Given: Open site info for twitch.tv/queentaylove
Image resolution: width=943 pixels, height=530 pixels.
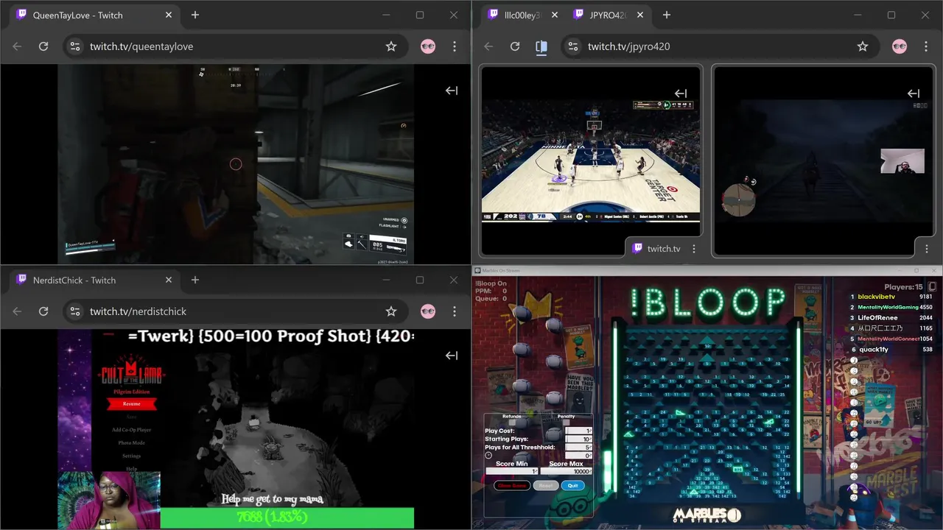Looking at the screenshot, I should pos(74,46).
